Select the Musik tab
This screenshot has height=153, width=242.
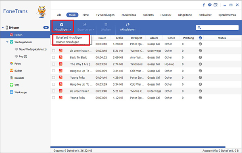point(72,15)
